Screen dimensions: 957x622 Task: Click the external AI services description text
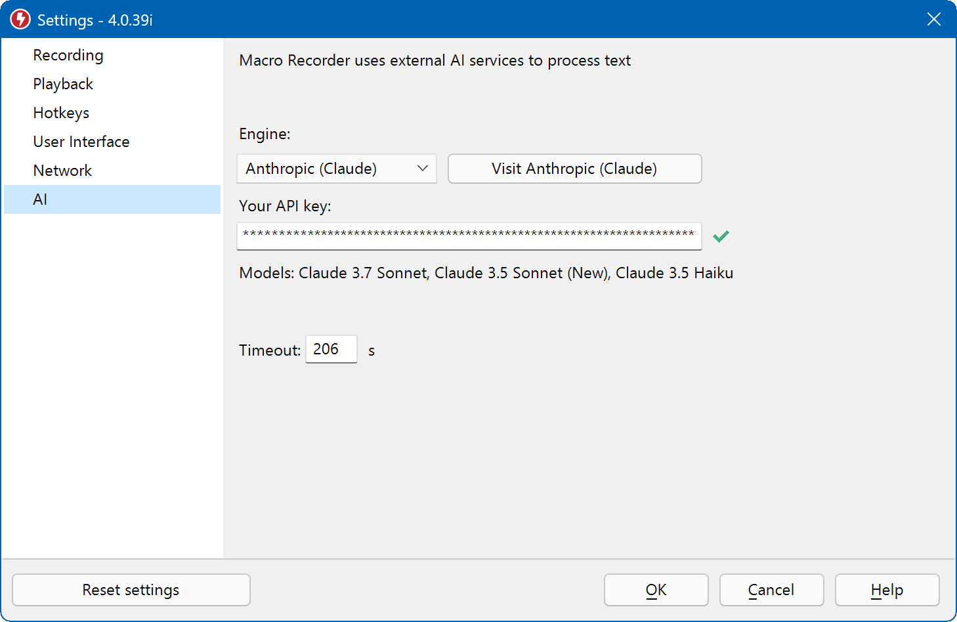[435, 60]
